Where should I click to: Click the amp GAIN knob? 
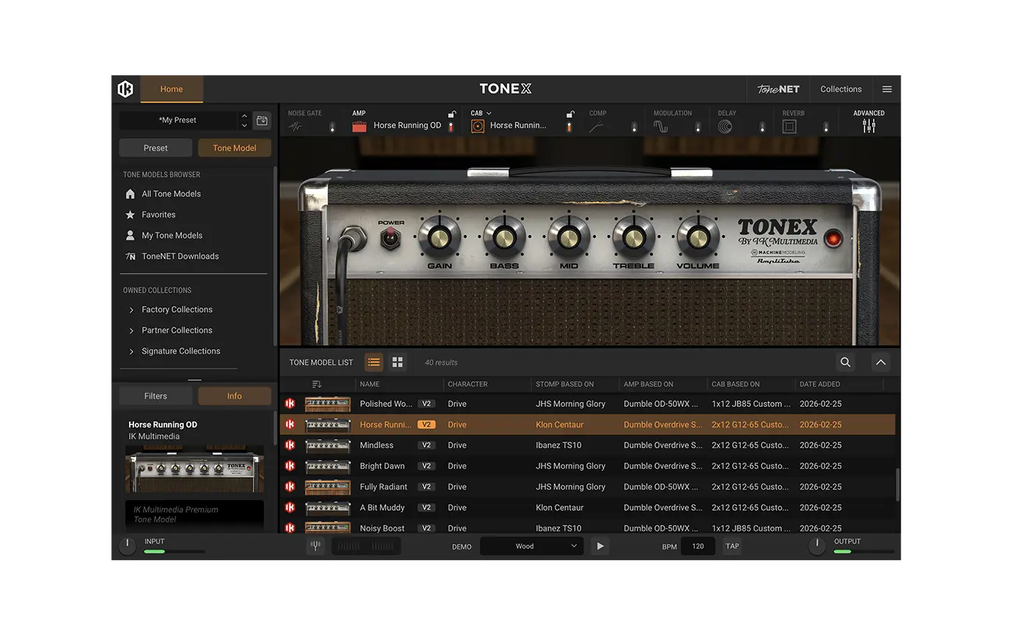coord(439,237)
